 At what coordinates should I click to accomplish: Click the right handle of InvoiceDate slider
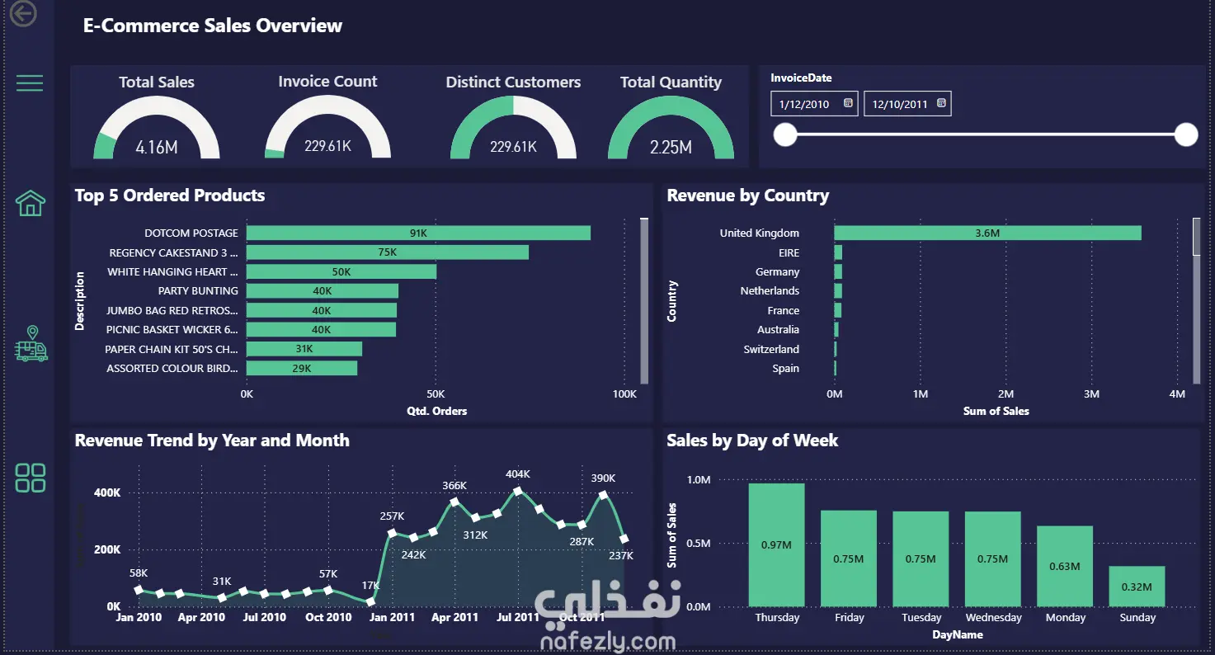(x=1186, y=134)
